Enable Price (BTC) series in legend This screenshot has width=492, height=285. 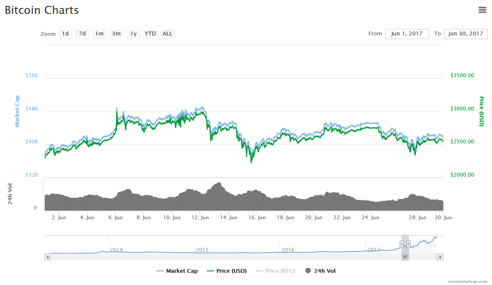tap(276, 271)
